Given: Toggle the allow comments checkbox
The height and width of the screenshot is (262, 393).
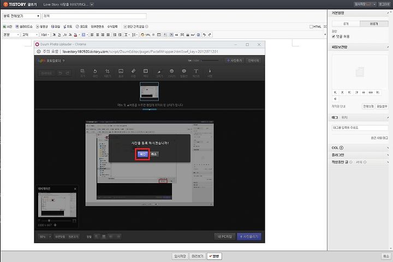Looking at the screenshot, I should coord(334,37).
